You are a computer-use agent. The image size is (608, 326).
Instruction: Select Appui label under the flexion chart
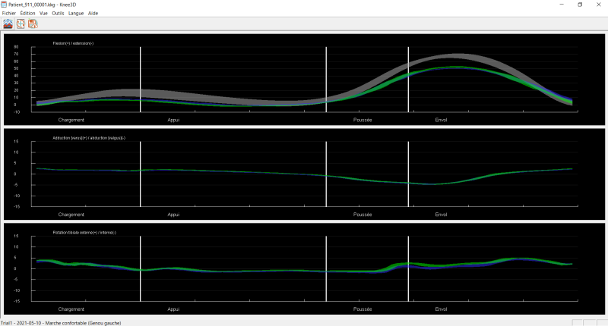tap(173, 120)
